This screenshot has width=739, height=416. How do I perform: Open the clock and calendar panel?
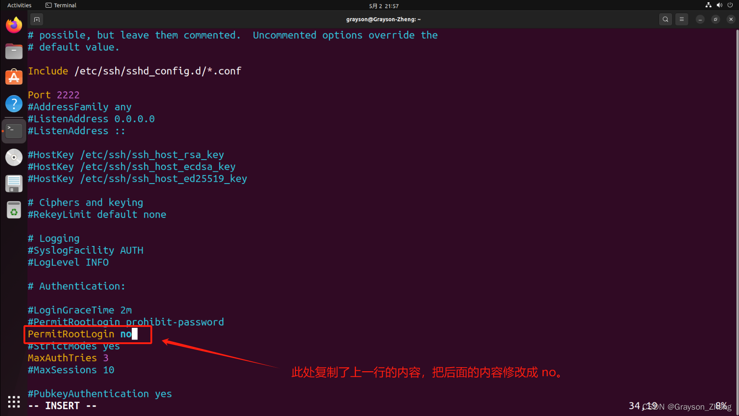pos(384,6)
